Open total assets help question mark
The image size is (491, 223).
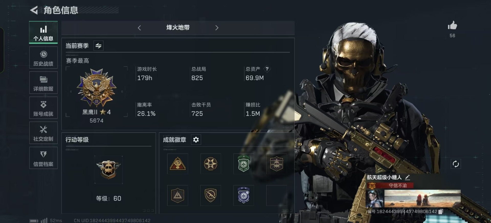pos(267,69)
